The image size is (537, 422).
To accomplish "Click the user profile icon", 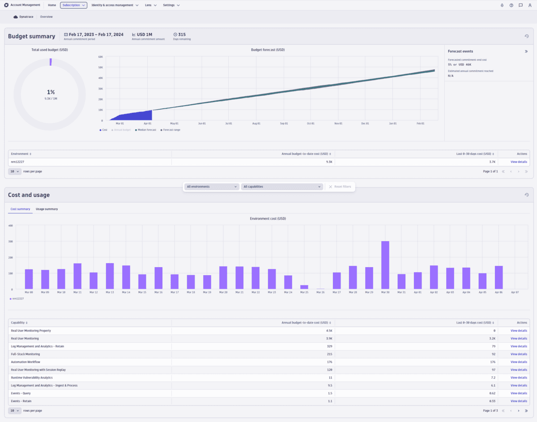I will tap(529, 5).
